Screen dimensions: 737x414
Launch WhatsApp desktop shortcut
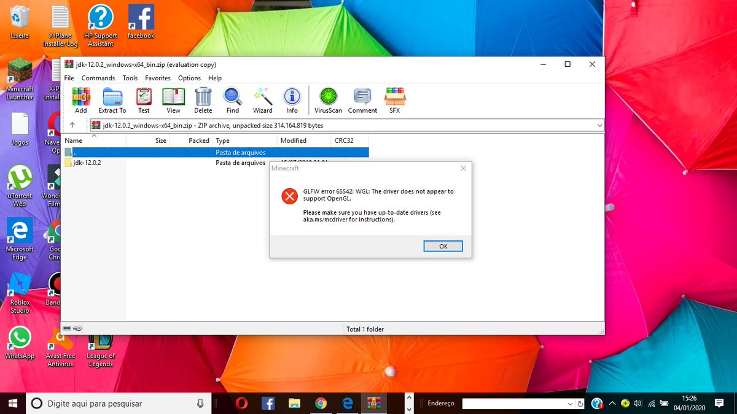pyautogui.click(x=20, y=342)
